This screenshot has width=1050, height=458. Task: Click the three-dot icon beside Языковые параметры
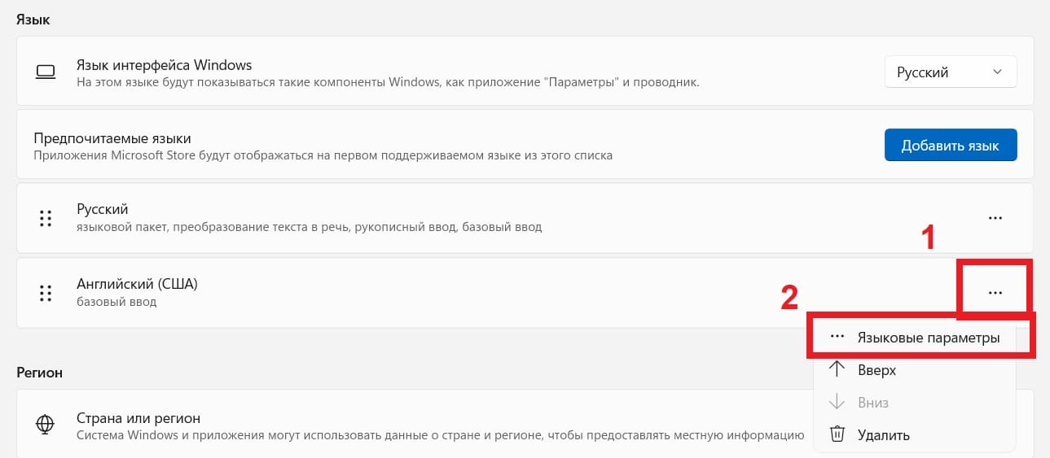pyautogui.click(x=836, y=338)
